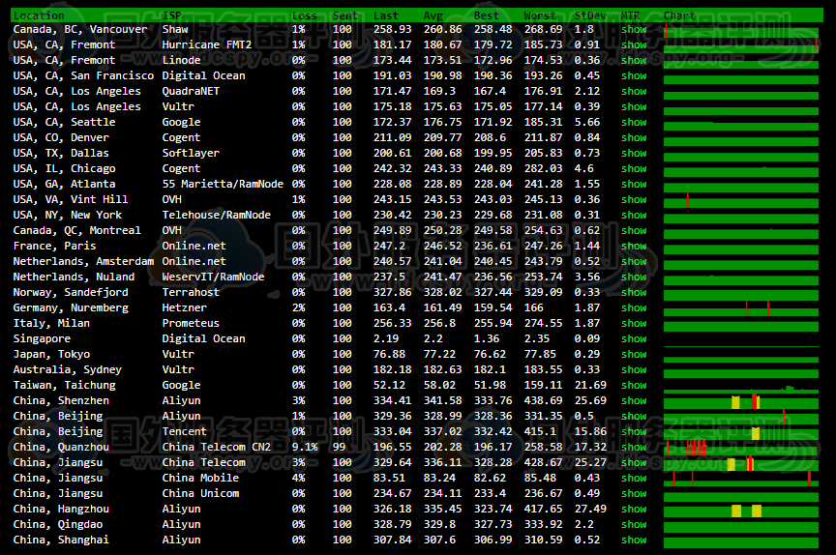836x555 pixels.
Task: Show MTR for Jiangsu China Mobile
Action: click(x=634, y=478)
